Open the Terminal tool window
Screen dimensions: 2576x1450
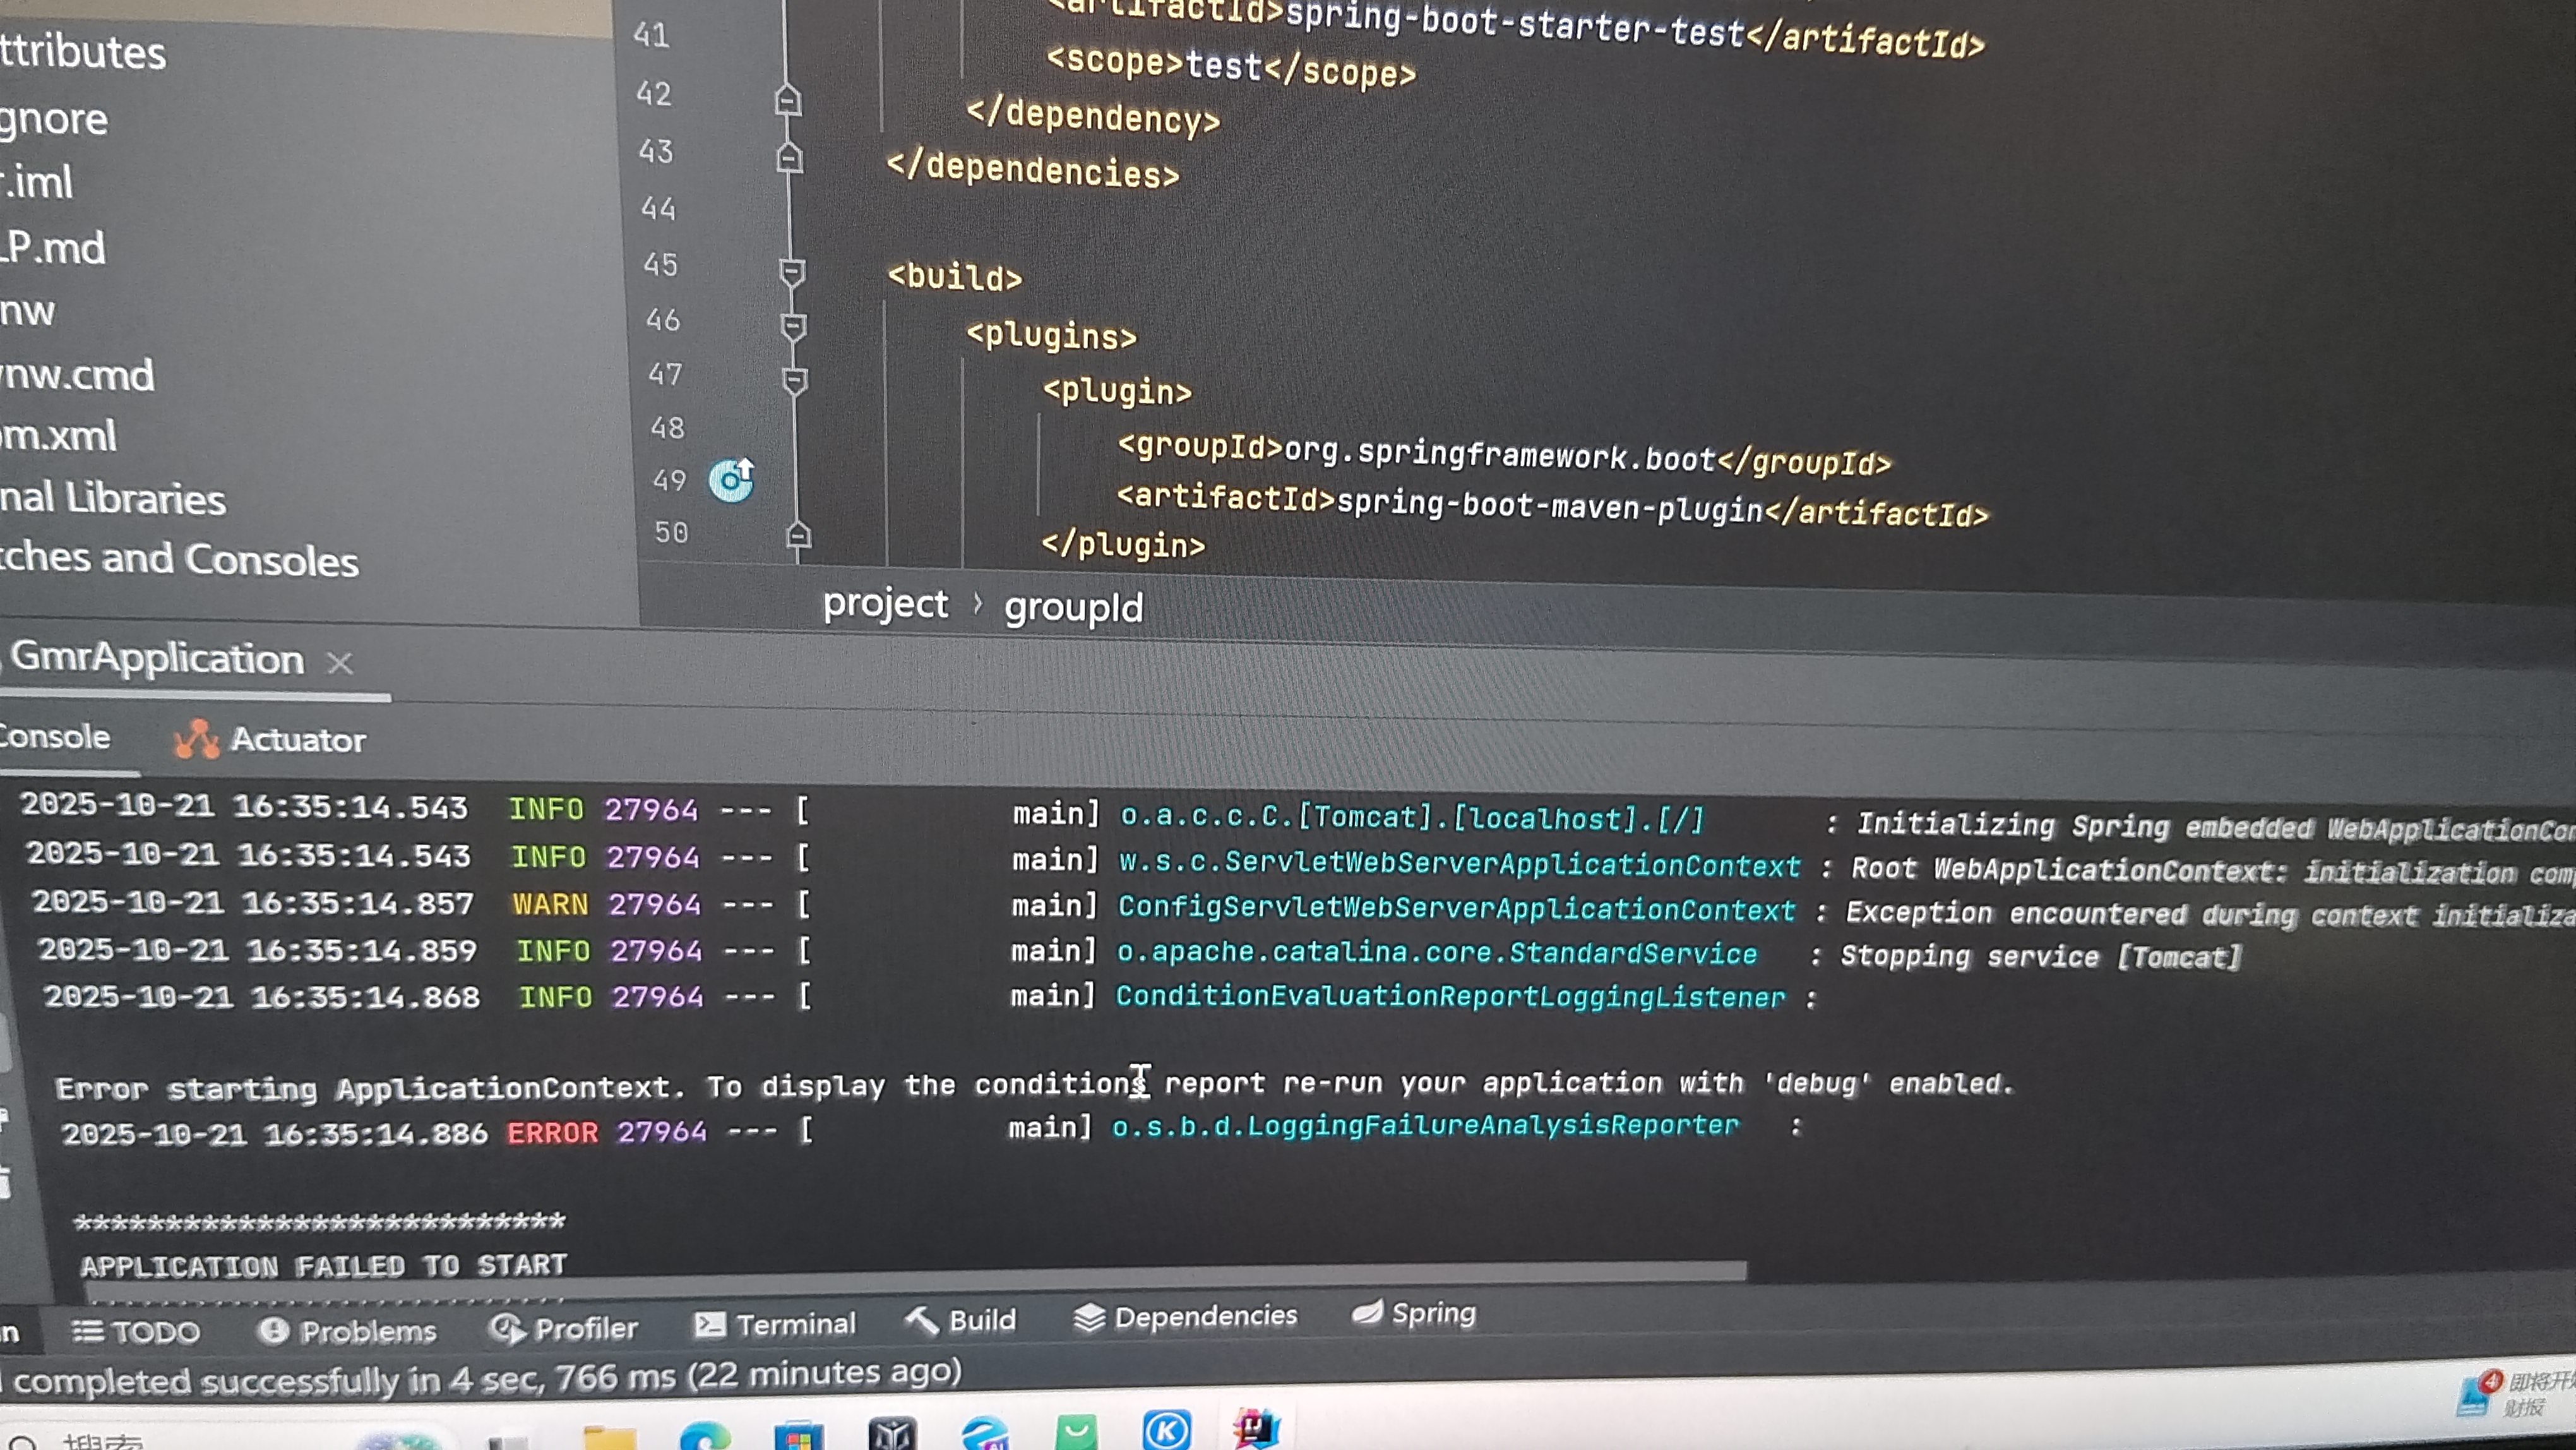click(776, 1324)
